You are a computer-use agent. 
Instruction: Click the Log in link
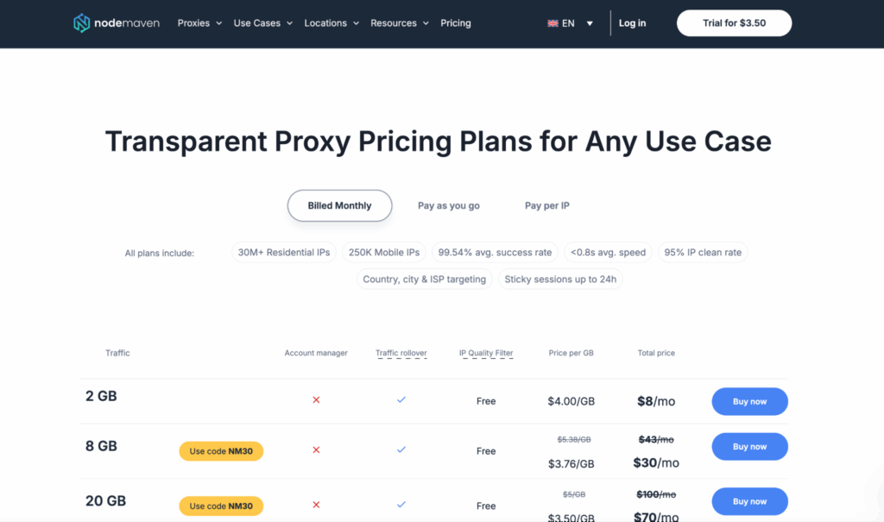[x=632, y=23]
